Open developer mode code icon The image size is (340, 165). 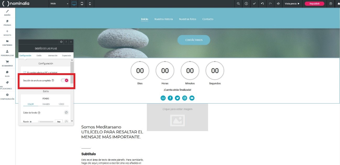(x=278, y=4)
